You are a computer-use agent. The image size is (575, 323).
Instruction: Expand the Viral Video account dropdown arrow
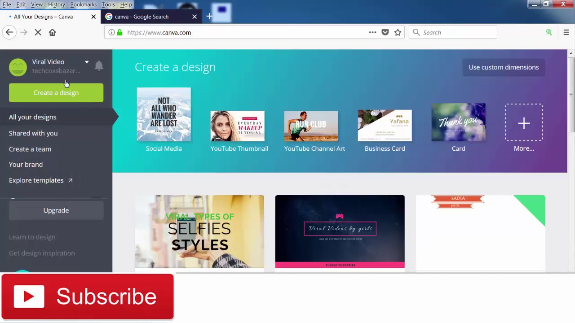click(87, 62)
